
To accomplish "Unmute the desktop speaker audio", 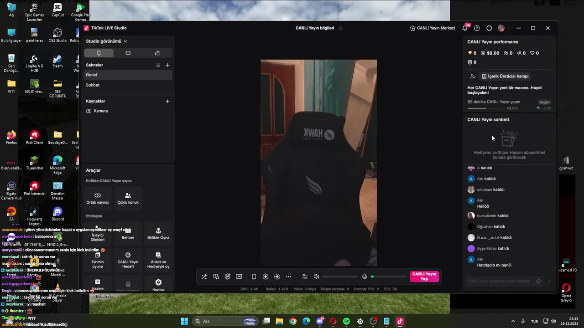I will [x=316, y=277].
